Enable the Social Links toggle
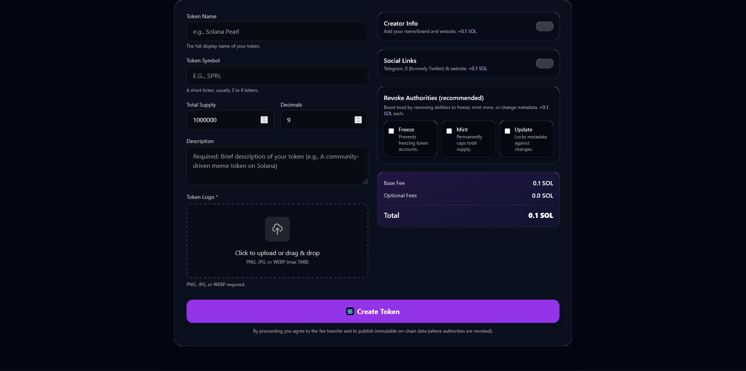This screenshot has width=746, height=371. pos(544,64)
